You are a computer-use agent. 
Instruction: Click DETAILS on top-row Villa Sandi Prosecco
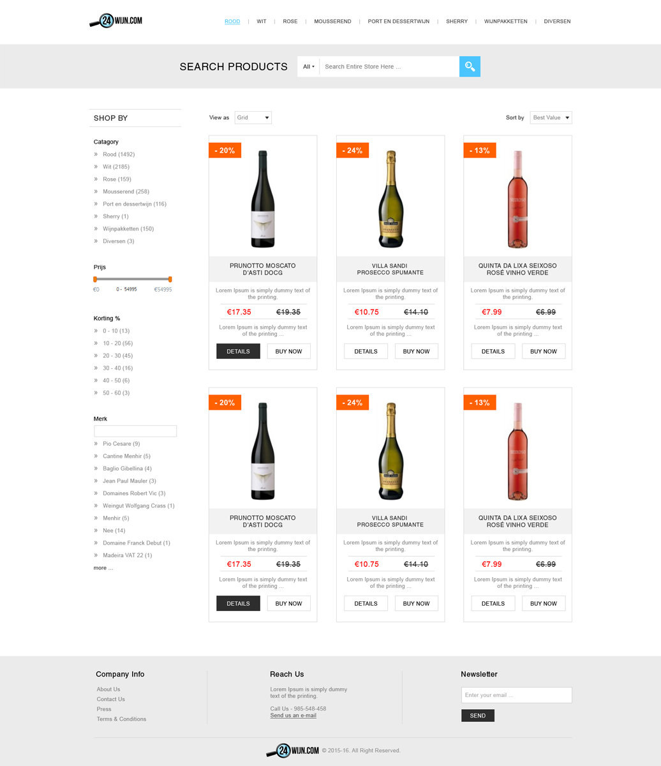point(366,351)
